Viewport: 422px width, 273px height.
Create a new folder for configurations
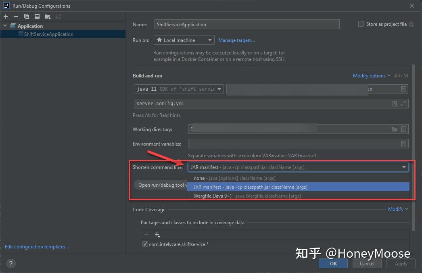[47, 17]
